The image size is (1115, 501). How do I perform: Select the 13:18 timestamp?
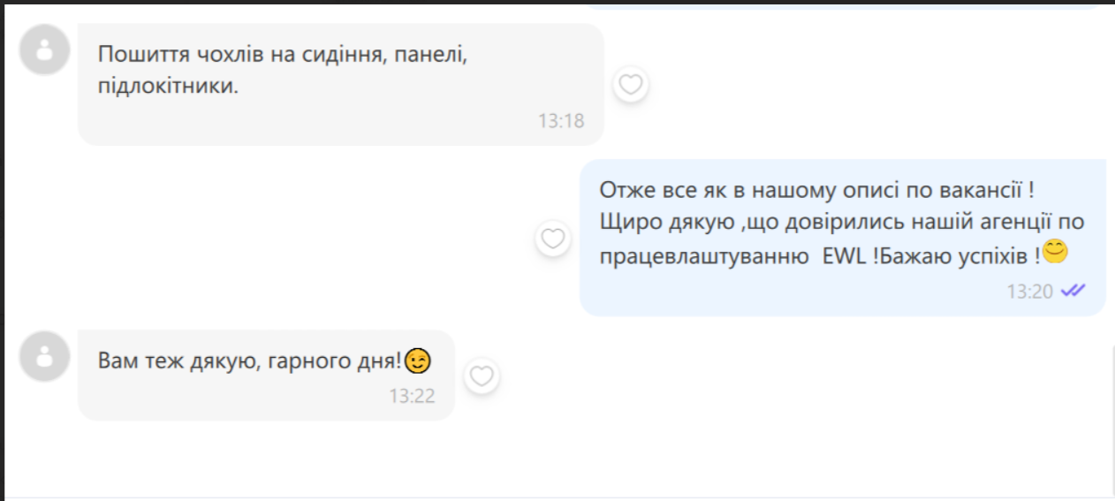[x=561, y=121]
